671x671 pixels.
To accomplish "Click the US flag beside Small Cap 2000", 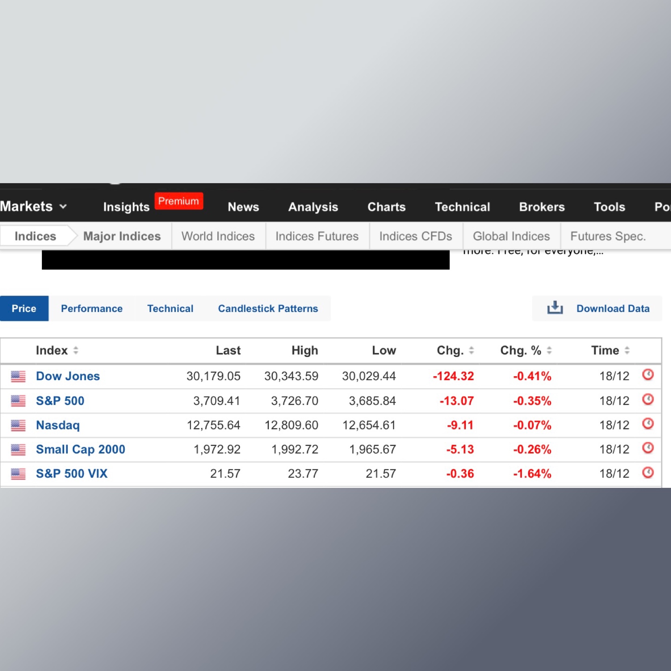I will point(18,450).
